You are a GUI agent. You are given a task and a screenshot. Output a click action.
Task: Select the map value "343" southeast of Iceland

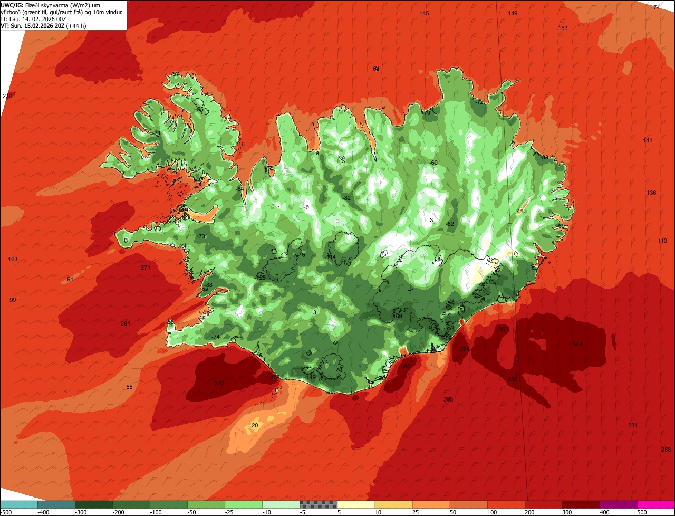click(x=577, y=344)
